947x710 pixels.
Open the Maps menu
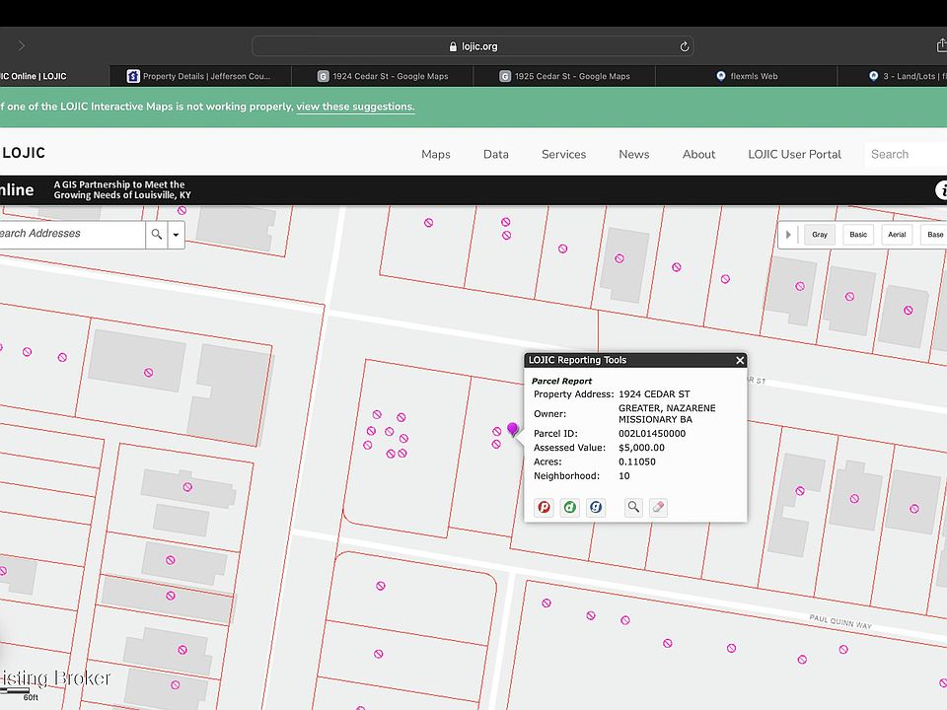[x=436, y=154]
